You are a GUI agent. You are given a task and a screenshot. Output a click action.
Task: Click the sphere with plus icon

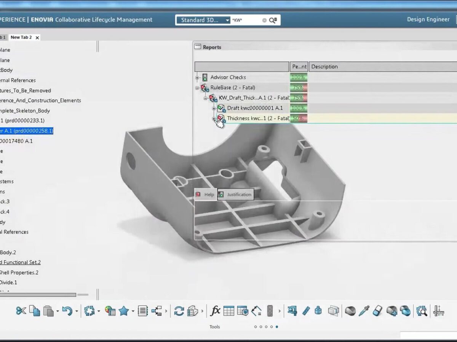point(392,311)
